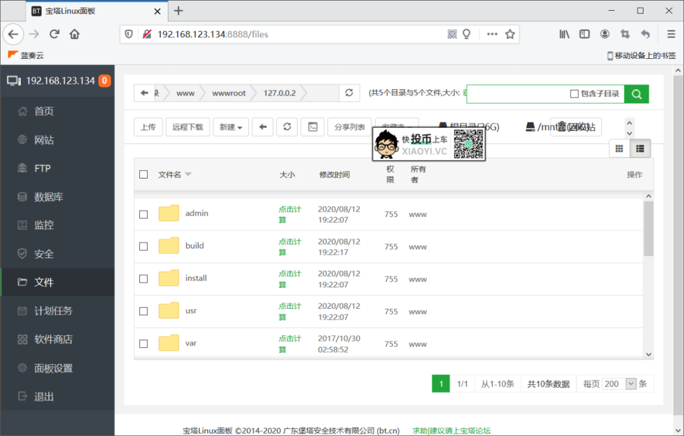Open a new browser tab
The width and height of the screenshot is (684, 436).
pos(179,11)
